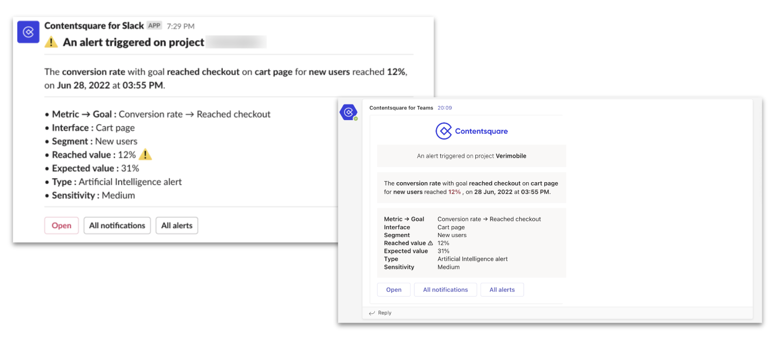This screenshot has height=353, width=777.
Task: Open the alert via the blue Open button in Teams
Action: point(394,289)
